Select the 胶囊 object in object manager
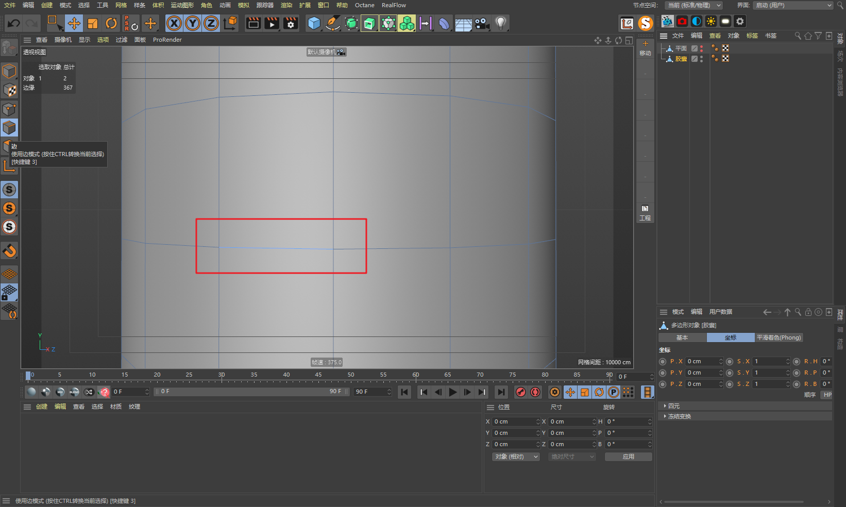The image size is (846, 507). pos(681,59)
